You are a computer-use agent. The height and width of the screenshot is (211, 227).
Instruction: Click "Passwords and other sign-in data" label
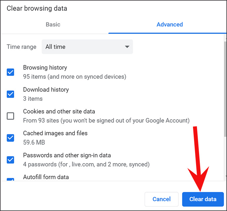coord(67,155)
